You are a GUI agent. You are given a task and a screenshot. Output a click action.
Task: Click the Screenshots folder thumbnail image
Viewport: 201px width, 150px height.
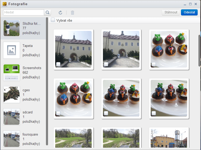[12, 72]
